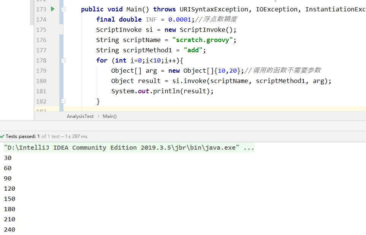Click the console output line 90

tap(8, 179)
